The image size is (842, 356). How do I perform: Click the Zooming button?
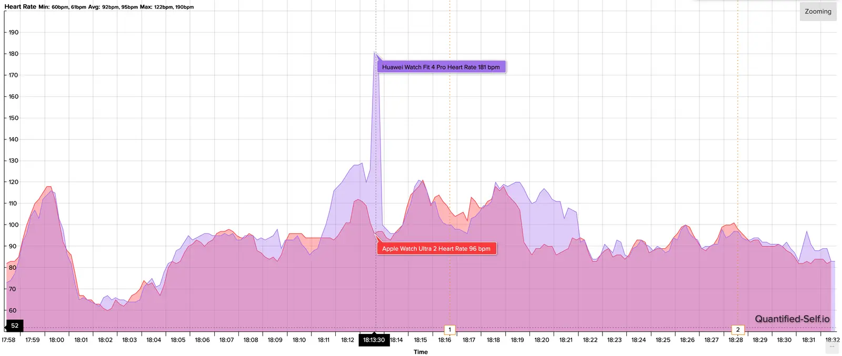818,12
